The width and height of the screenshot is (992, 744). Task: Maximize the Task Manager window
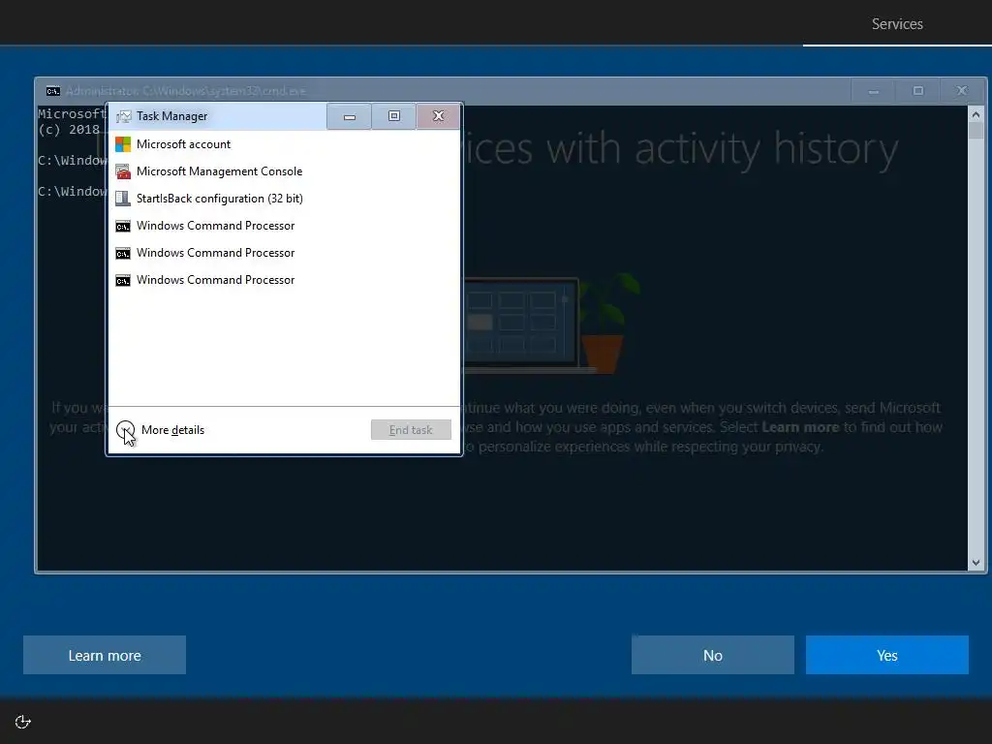tap(394, 116)
